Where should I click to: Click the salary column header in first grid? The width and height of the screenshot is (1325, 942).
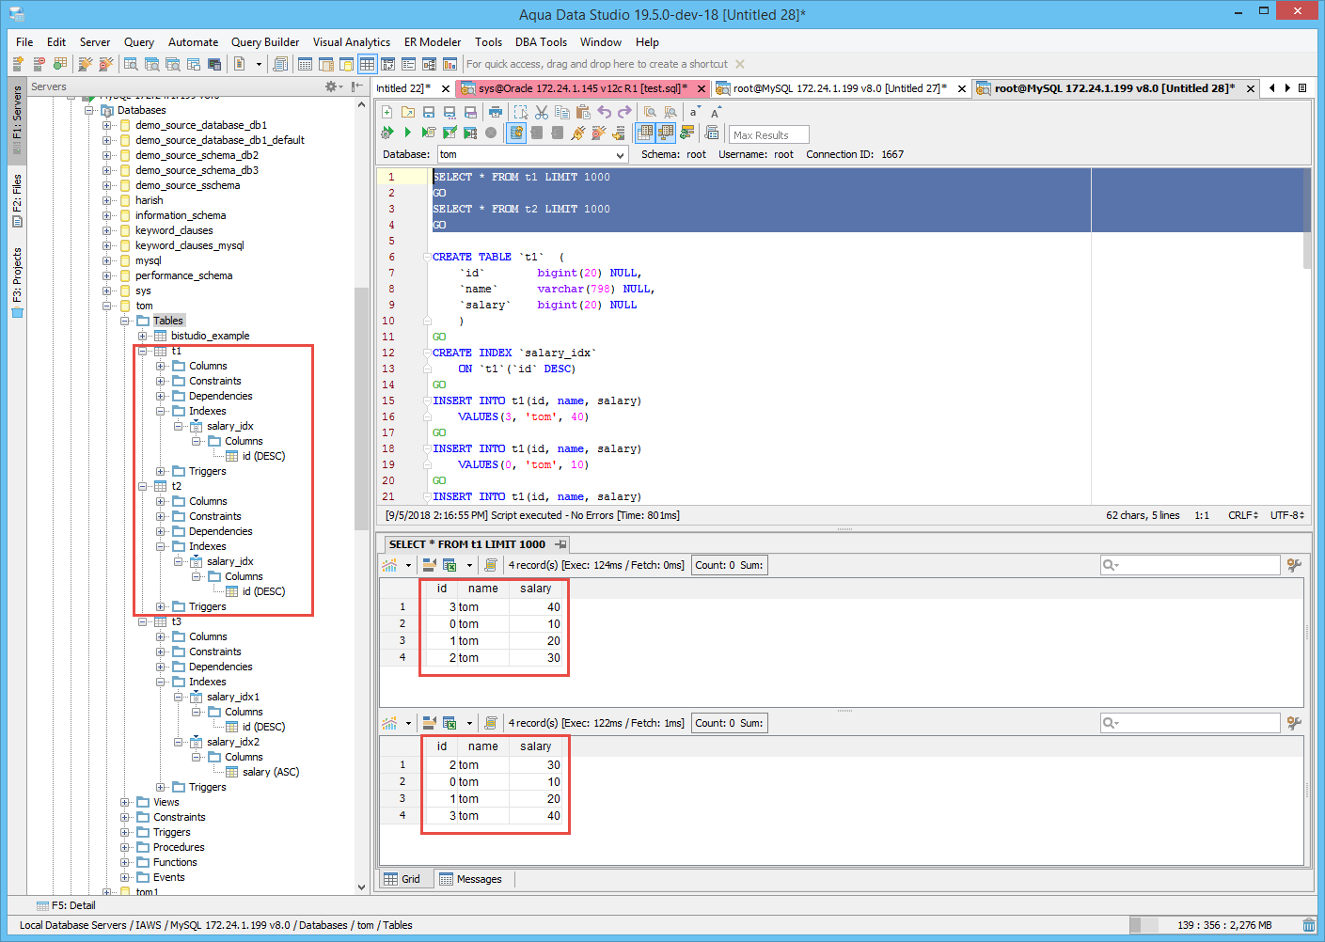(x=536, y=589)
